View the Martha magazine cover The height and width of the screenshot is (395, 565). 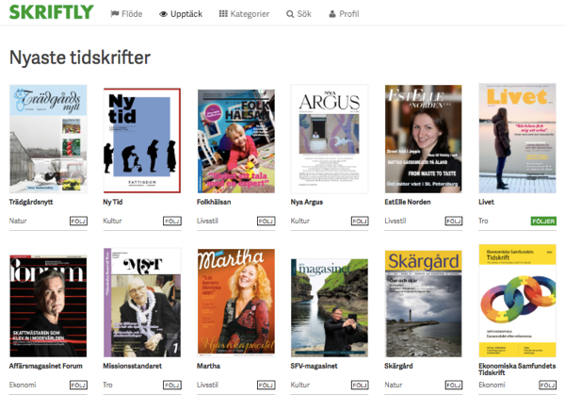click(x=235, y=303)
